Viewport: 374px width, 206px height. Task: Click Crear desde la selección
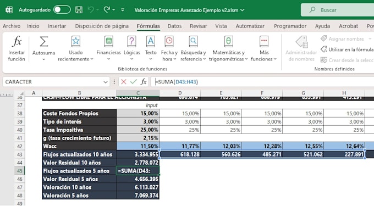coord(347,60)
